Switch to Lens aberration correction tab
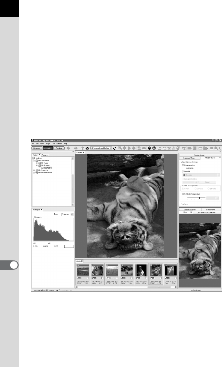Screen dimensions: 222x367 (x=206, y=212)
